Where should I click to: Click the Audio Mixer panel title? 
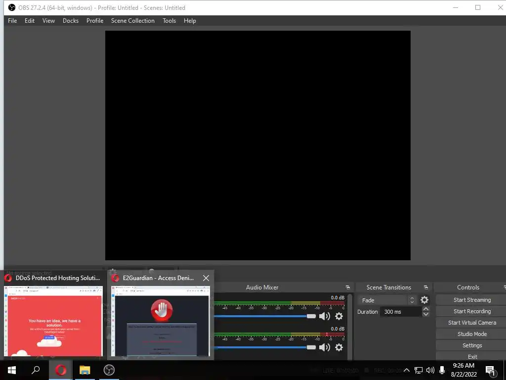coord(262,287)
